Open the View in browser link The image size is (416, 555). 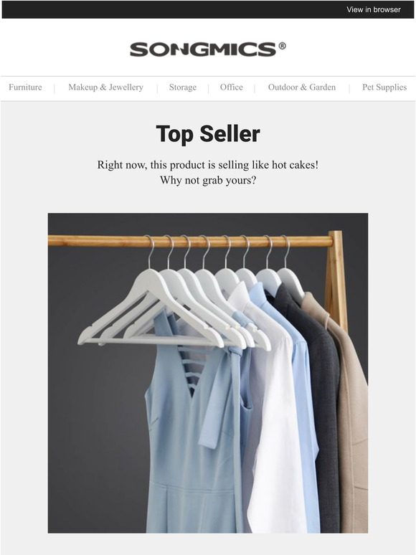pyautogui.click(x=374, y=9)
